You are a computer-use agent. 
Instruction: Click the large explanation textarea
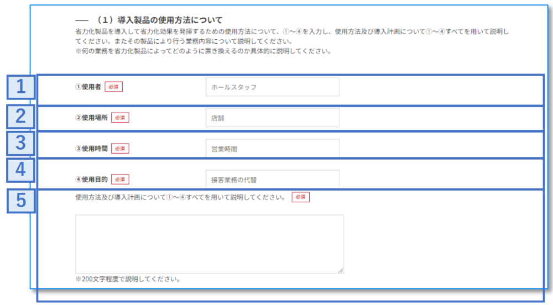pyautogui.click(x=210, y=244)
